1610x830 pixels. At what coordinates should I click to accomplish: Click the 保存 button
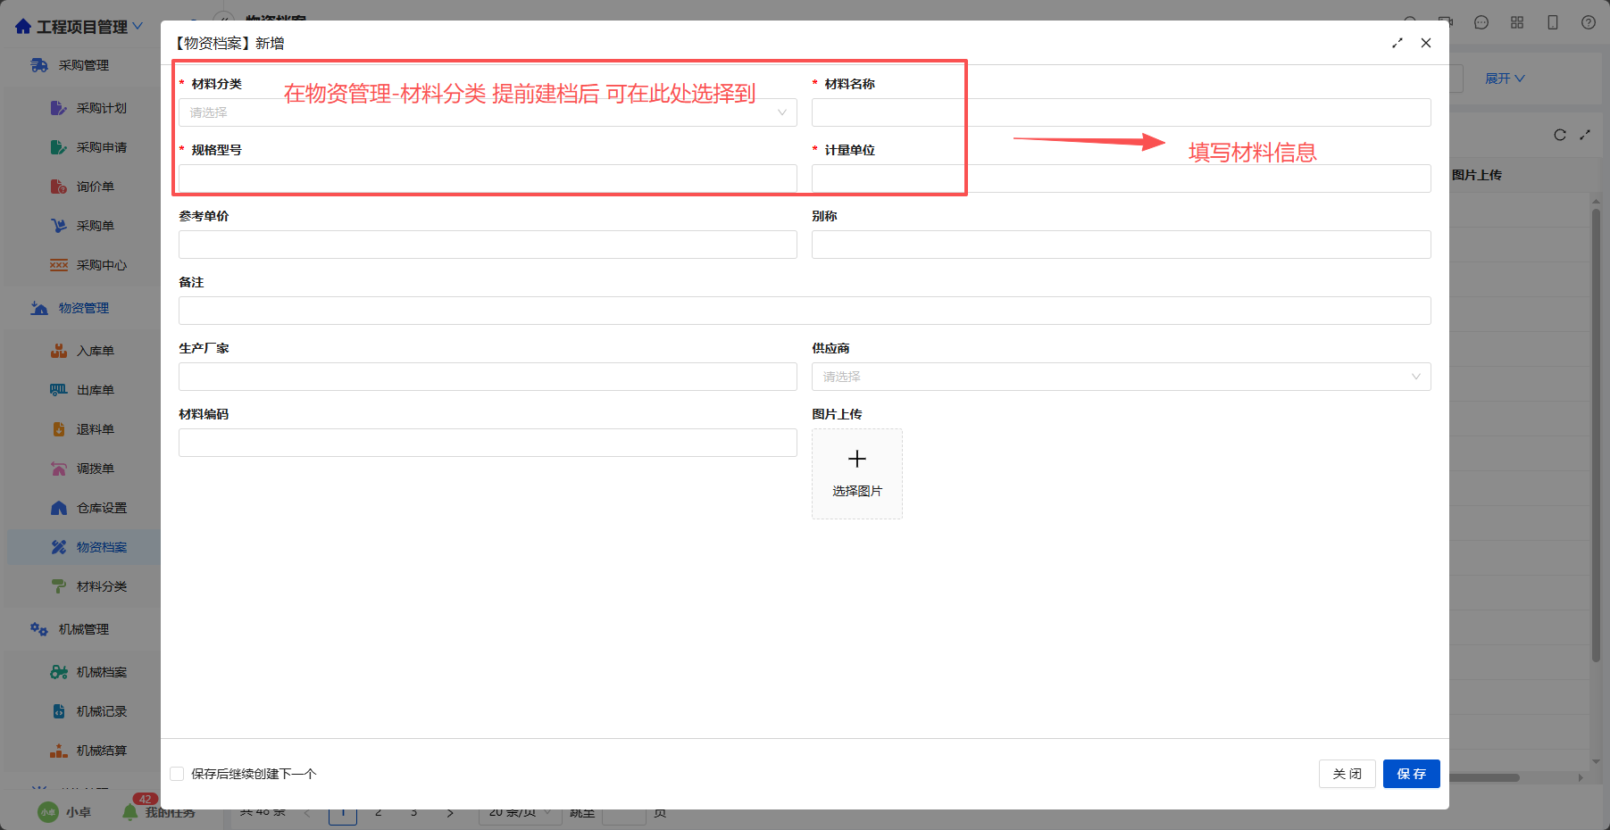[1411, 774]
